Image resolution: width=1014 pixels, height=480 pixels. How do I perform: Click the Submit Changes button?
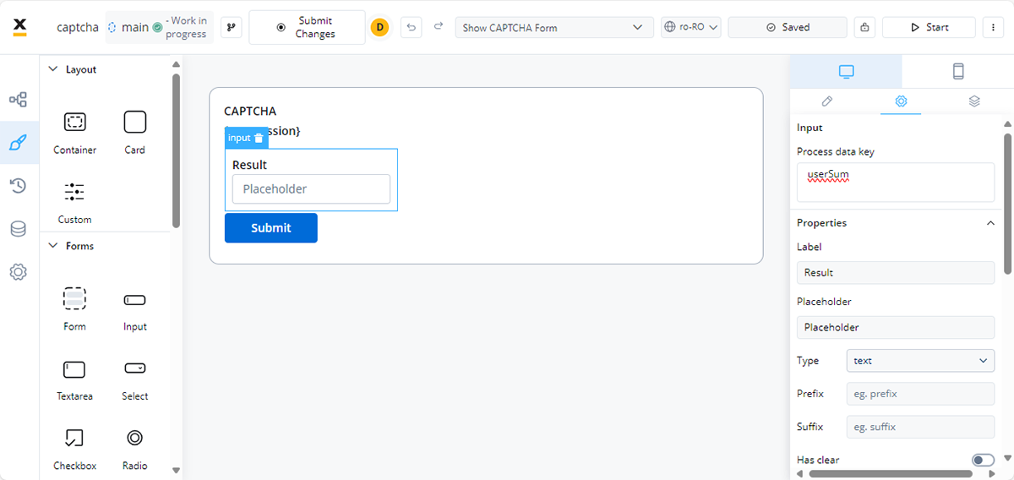(x=307, y=27)
